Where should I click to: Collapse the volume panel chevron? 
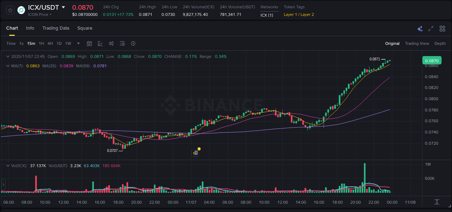[8, 165]
